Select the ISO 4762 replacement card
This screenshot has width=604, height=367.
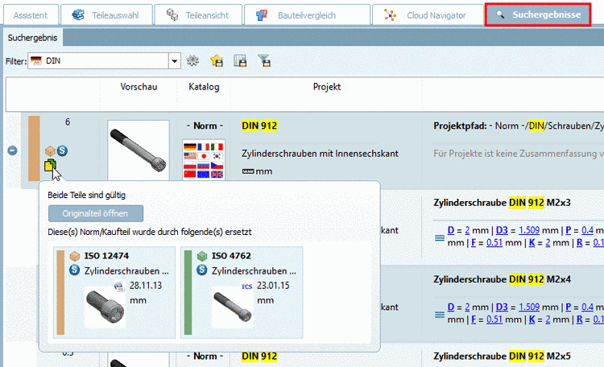tap(242, 293)
